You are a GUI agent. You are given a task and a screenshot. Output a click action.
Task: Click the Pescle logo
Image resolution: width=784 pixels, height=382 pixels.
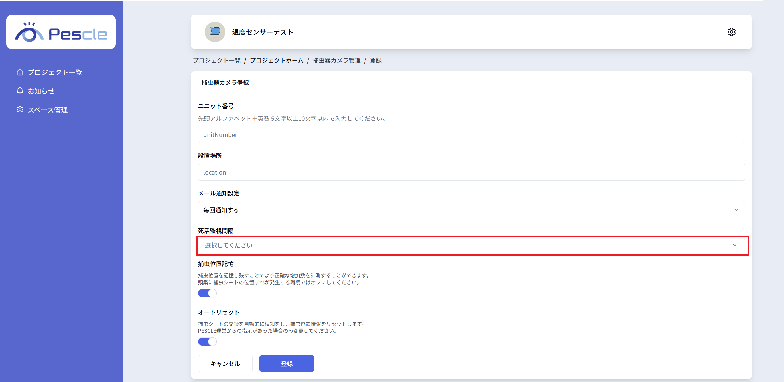(x=61, y=32)
